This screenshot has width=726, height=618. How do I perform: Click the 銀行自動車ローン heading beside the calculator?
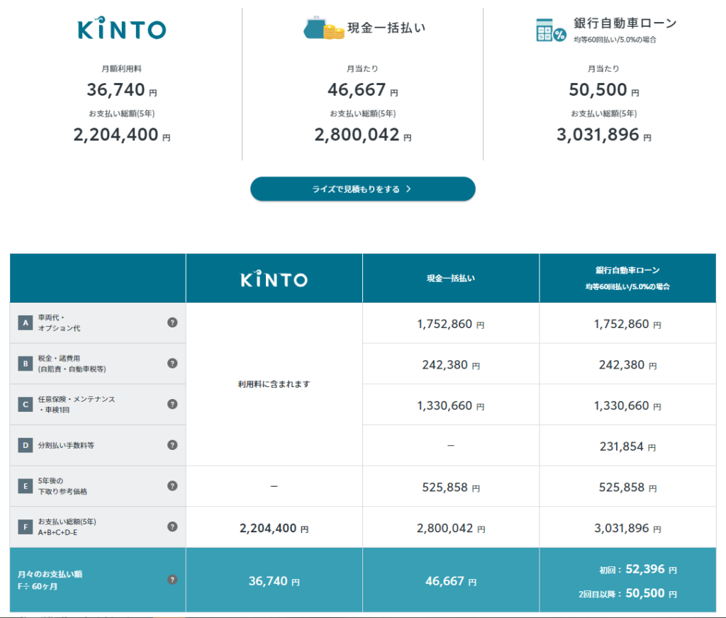(x=625, y=23)
